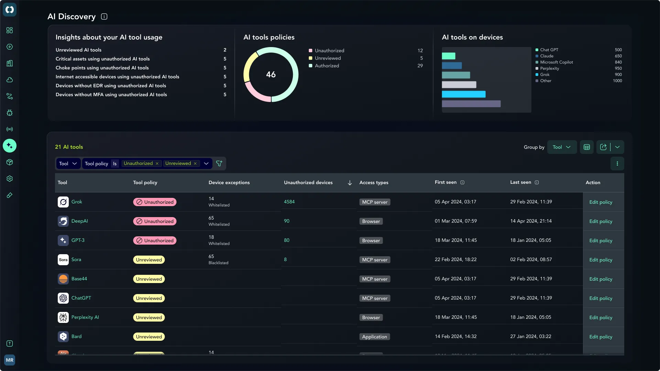
Task: Click Edit policy in the Sora row
Action: (601, 260)
